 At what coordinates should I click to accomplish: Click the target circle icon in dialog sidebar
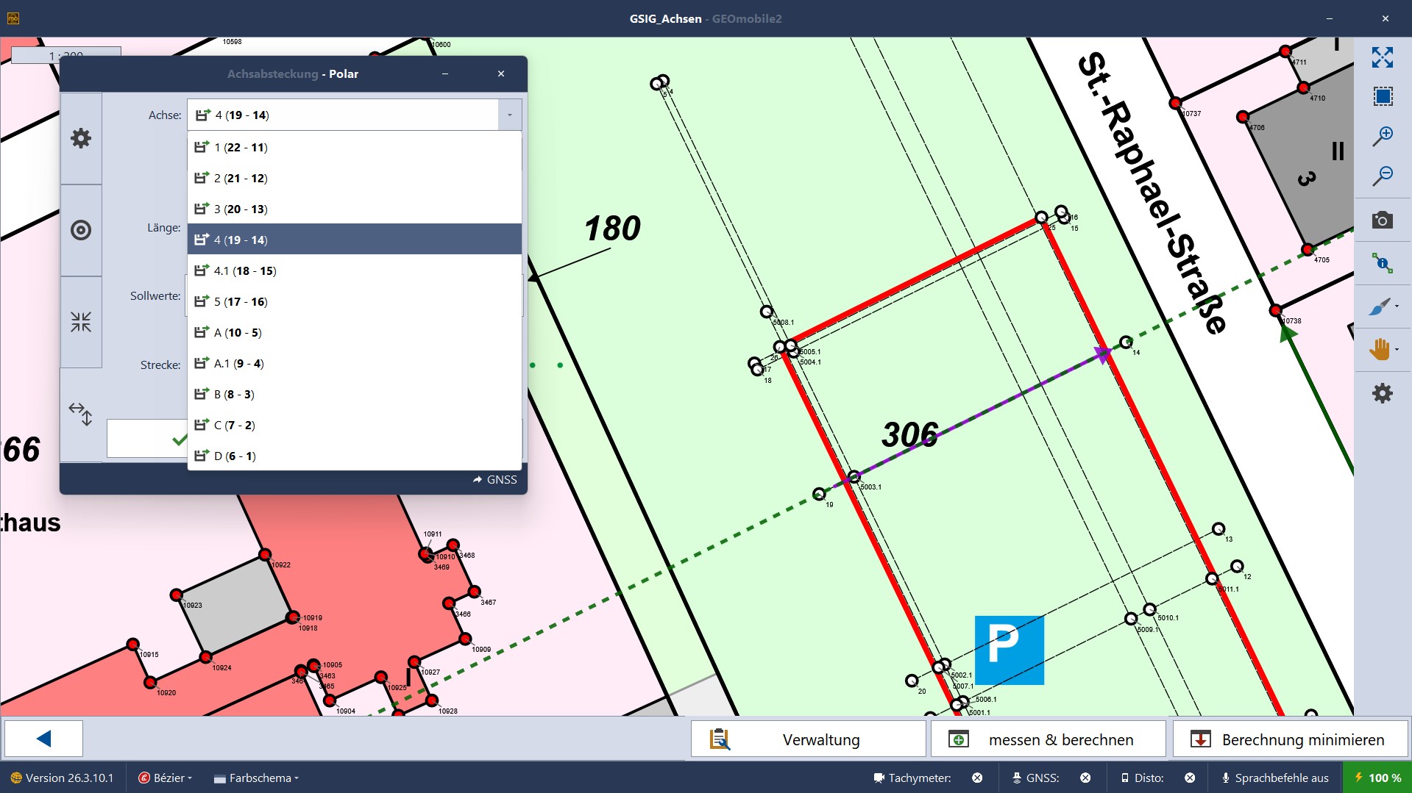[81, 230]
